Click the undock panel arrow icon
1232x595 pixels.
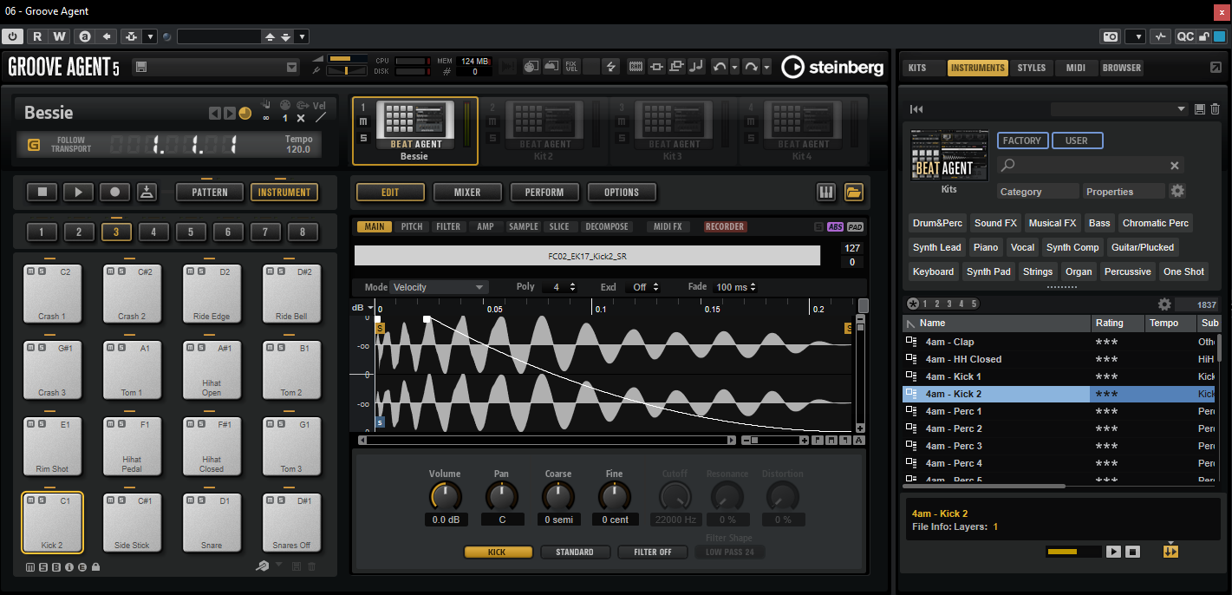(x=1216, y=68)
